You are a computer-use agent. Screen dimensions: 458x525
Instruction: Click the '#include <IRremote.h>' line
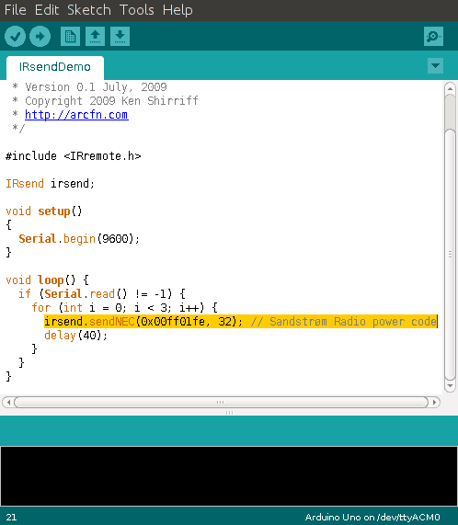coord(74,156)
